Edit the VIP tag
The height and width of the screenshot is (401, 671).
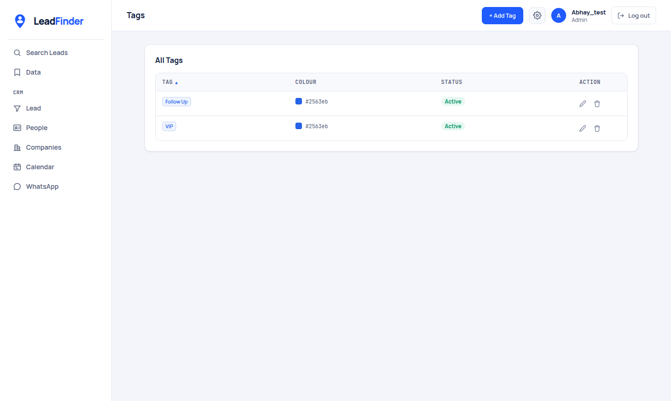pos(582,128)
